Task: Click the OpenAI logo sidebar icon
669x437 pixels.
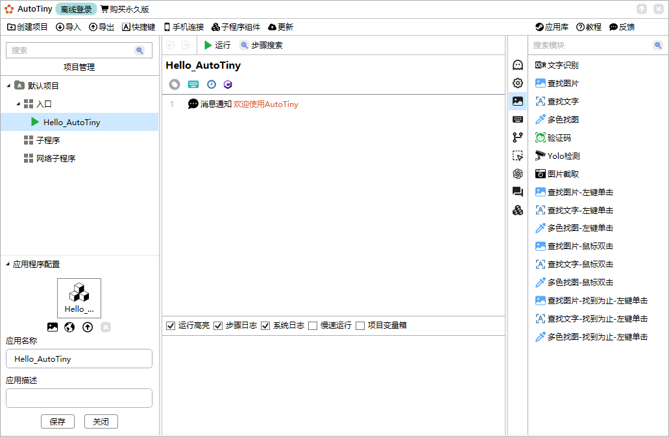Action: 518,174
